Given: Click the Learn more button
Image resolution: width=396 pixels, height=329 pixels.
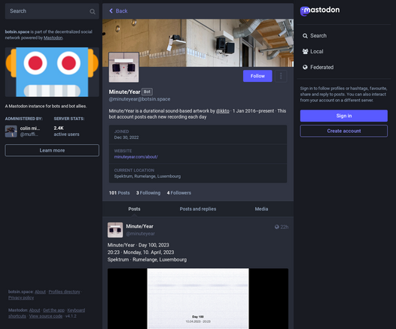Looking at the screenshot, I should [x=52, y=150].
